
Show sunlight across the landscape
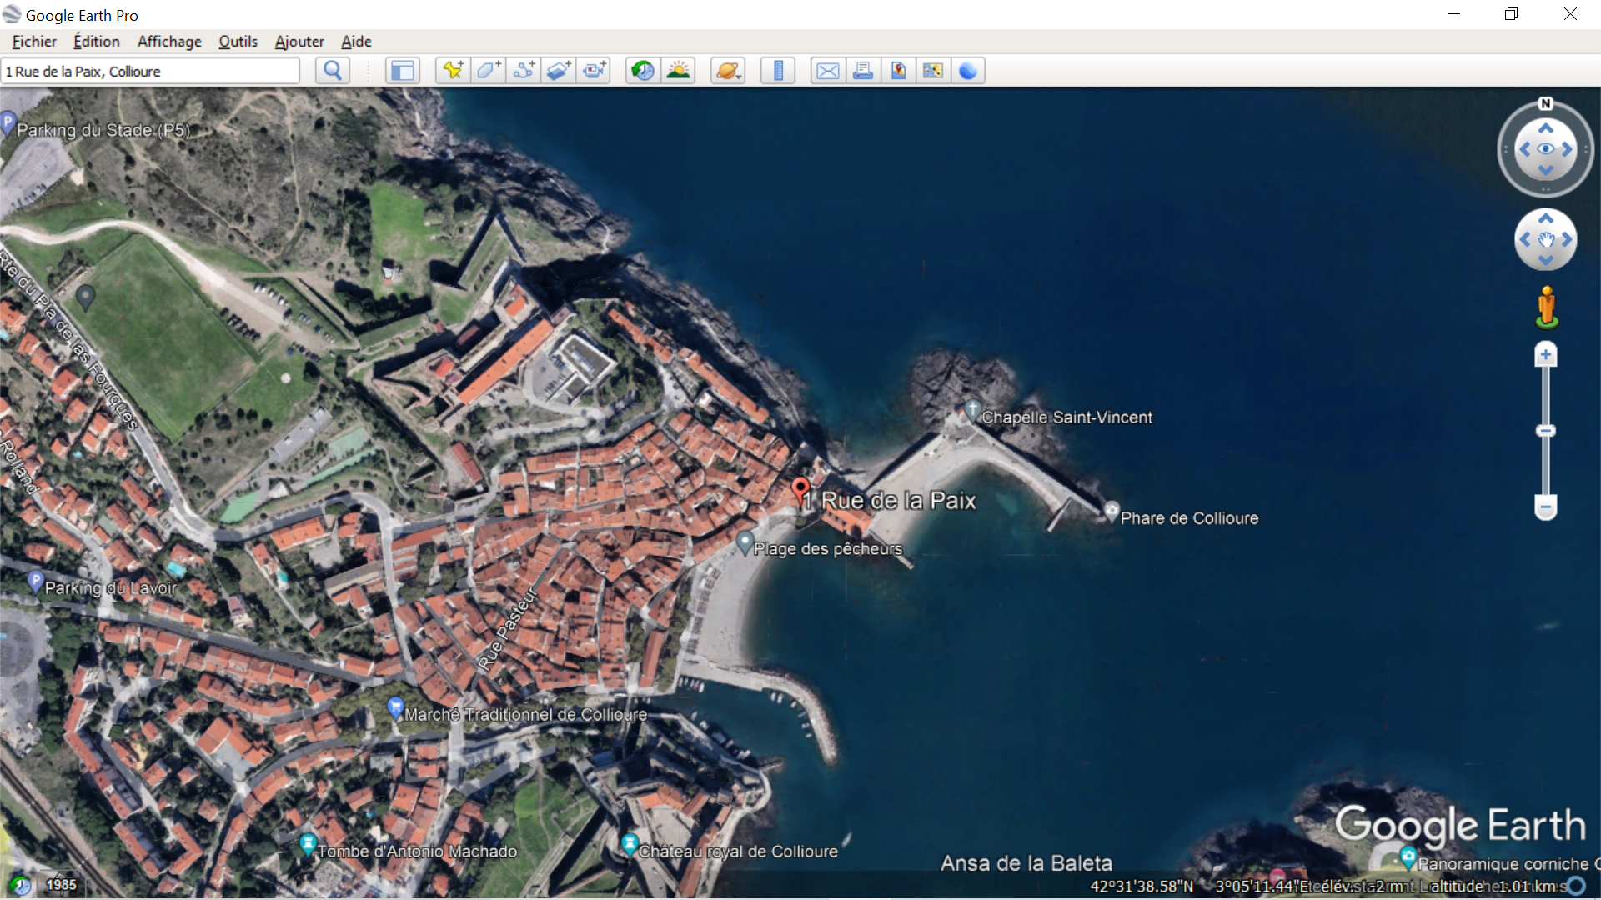(x=679, y=71)
